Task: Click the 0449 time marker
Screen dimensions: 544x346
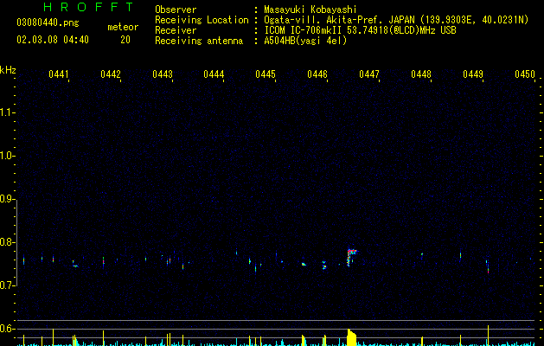Action: [x=473, y=74]
